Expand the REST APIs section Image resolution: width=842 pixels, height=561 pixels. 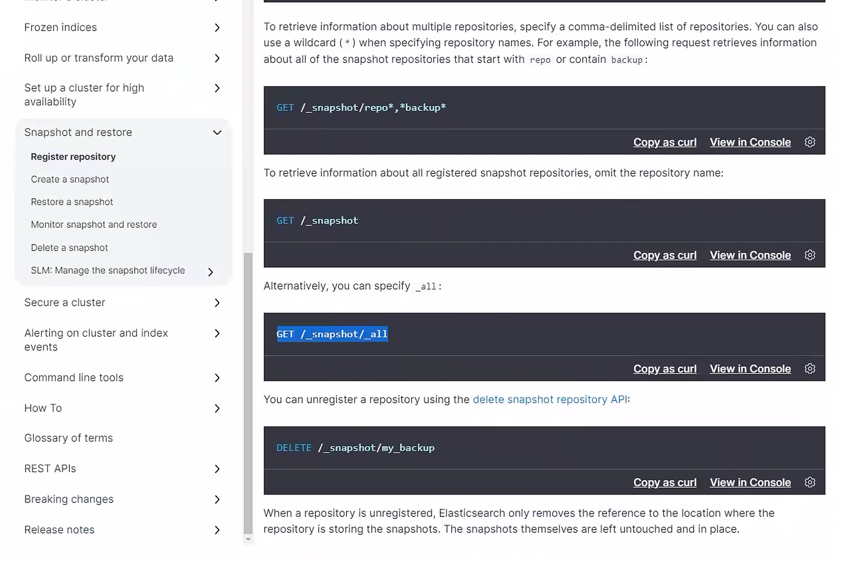click(217, 469)
